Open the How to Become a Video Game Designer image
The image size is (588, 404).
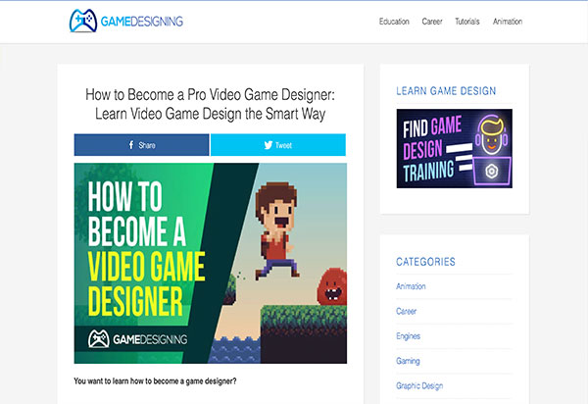pos(211,264)
